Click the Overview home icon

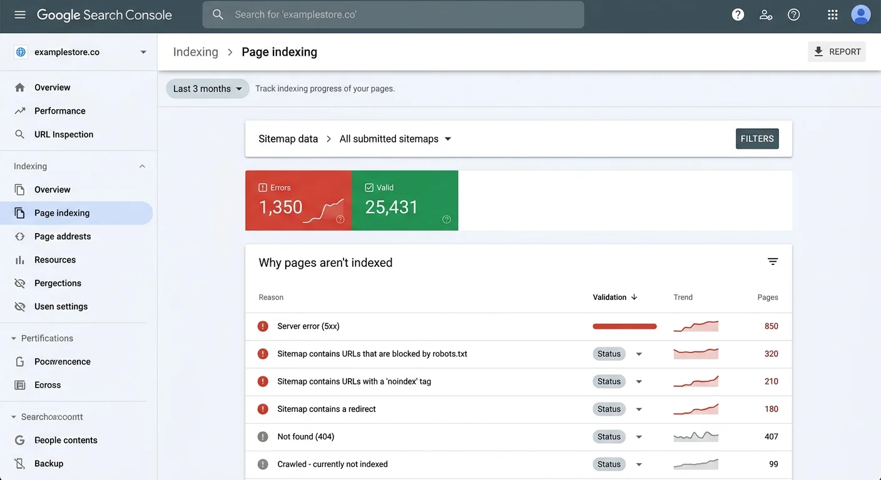pyautogui.click(x=20, y=87)
